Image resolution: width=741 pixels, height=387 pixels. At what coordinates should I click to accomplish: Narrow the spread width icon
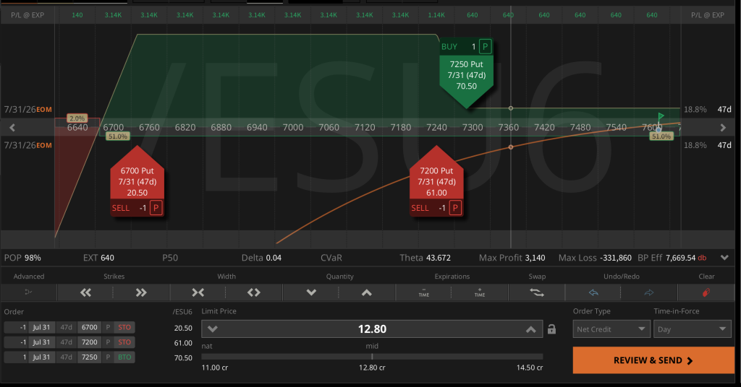[x=198, y=292]
